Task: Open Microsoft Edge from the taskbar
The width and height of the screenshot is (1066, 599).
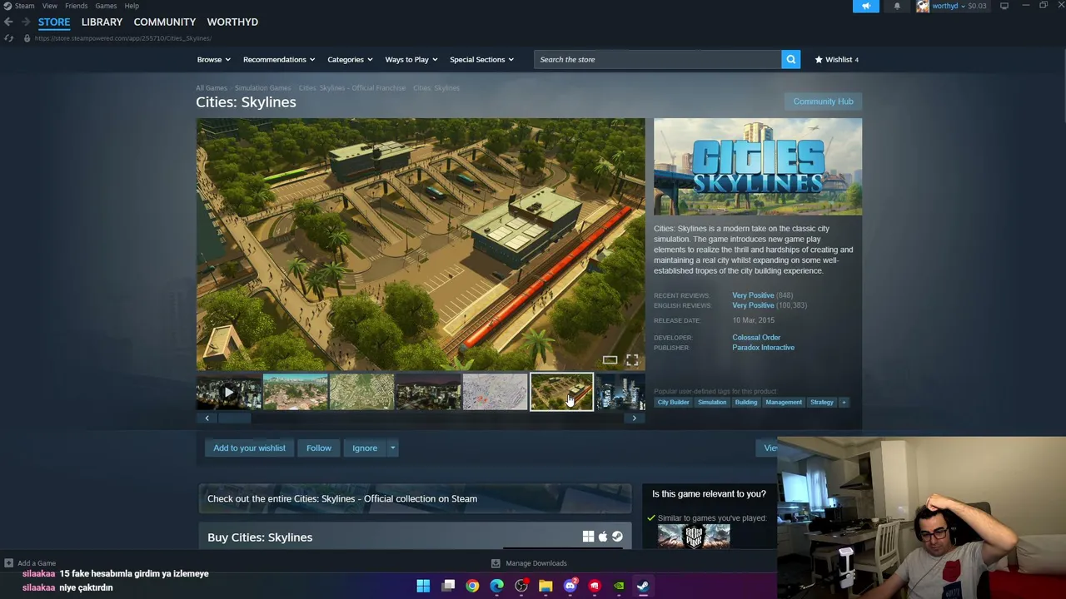Action: [x=496, y=586]
